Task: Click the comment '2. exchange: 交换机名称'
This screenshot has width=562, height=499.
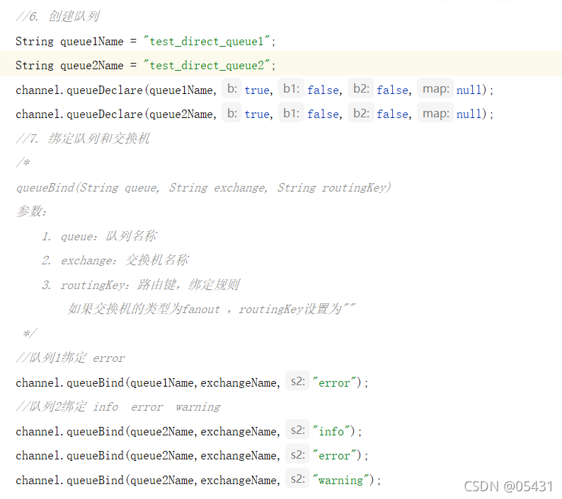Action: coord(115,260)
